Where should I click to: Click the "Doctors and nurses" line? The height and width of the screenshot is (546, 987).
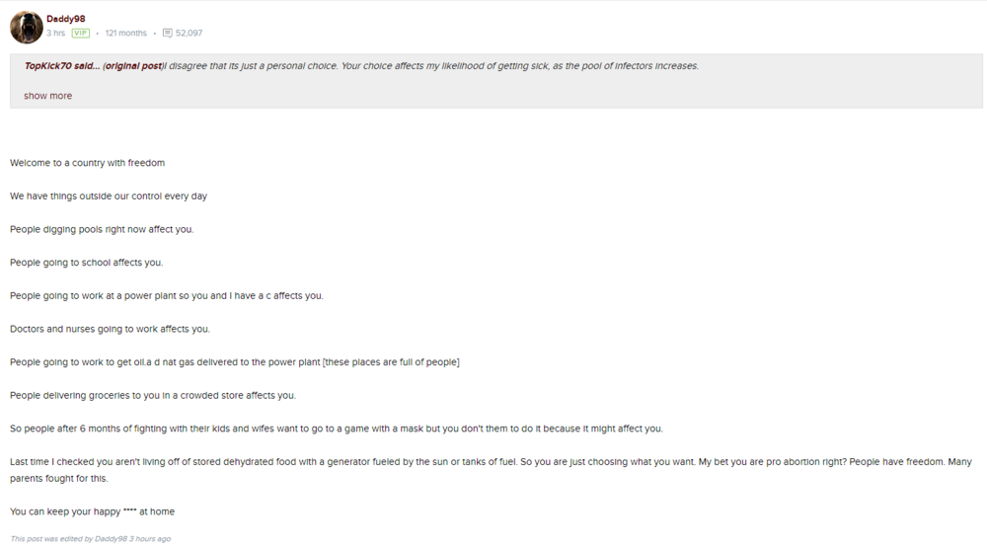[110, 329]
